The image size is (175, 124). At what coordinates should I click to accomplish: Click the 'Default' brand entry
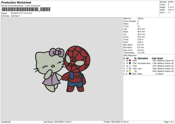(x=160, y=74)
